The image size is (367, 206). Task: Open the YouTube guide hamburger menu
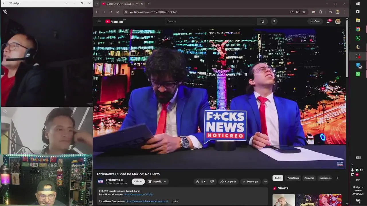(99, 21)
